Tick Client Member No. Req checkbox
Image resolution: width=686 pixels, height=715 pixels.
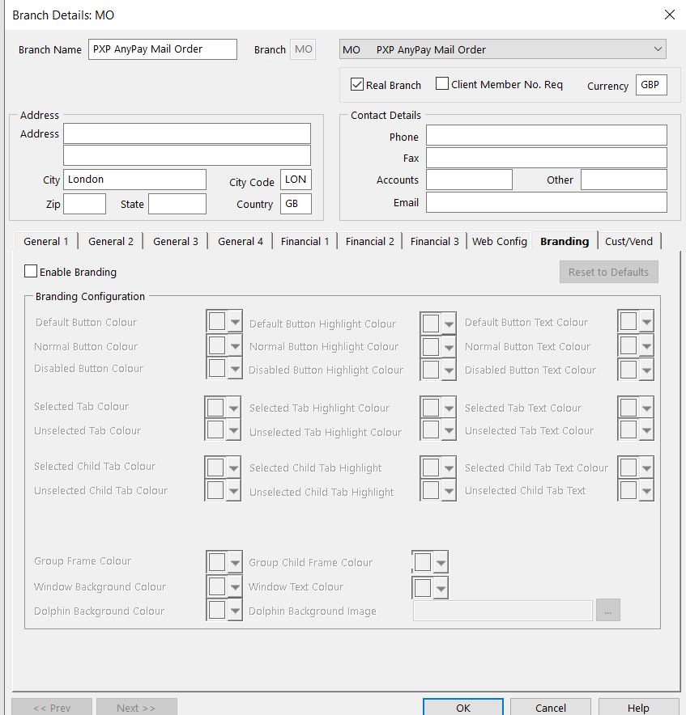tap(441, 83)
